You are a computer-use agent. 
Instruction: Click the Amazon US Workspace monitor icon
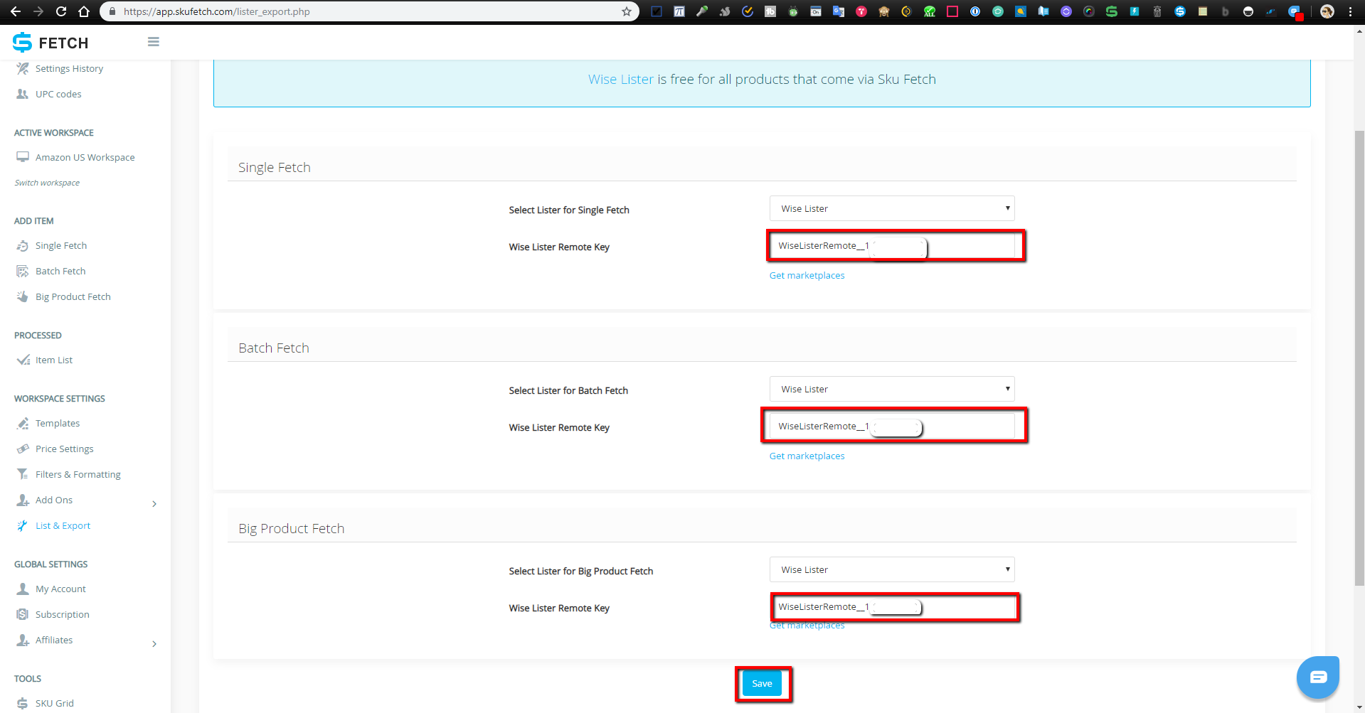23,157
